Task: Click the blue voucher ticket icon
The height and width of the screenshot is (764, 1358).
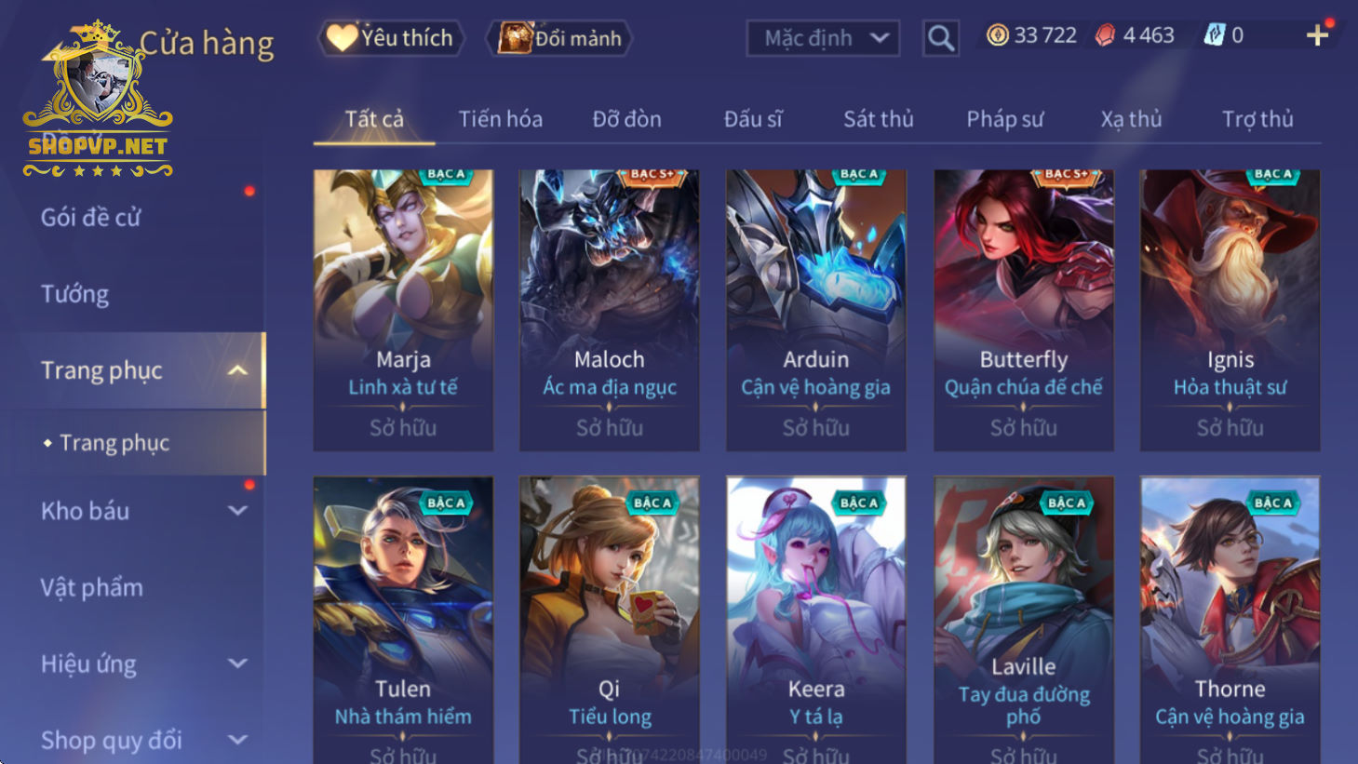Action: 1214,35
